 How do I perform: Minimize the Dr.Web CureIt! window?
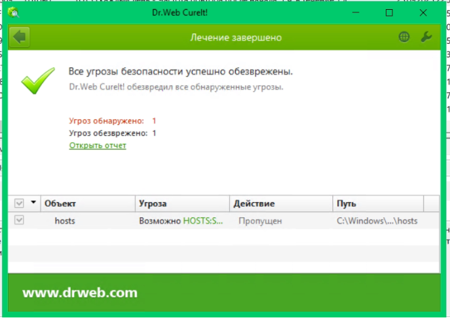[x=356, y=13]
